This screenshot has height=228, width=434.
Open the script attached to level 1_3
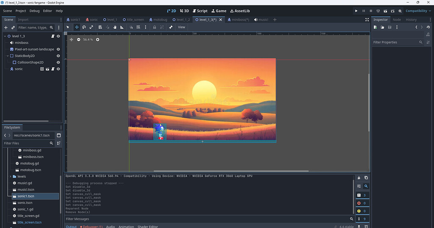coord(53,36)
